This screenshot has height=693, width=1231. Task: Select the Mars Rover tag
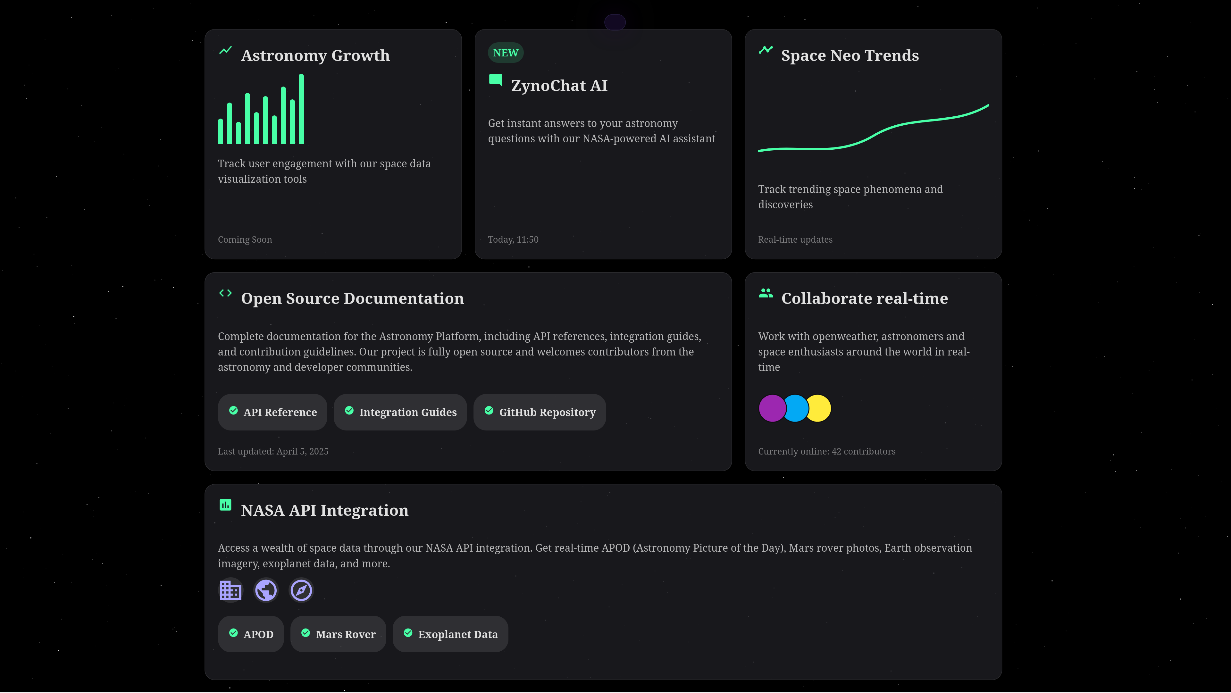(338, 634)
